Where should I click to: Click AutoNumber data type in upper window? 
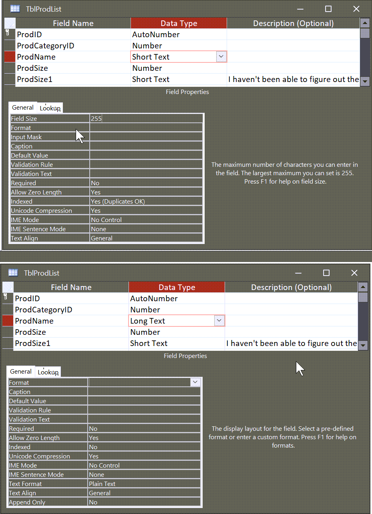click(x=179, y=34)
